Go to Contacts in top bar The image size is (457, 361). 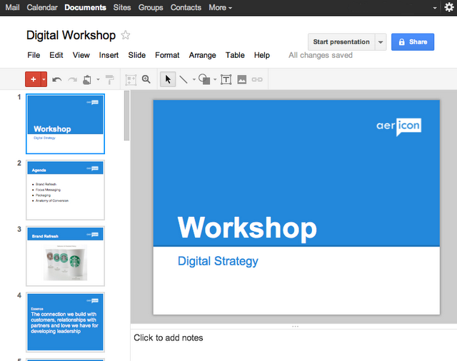pyautogui.click(x=186, y=8)
